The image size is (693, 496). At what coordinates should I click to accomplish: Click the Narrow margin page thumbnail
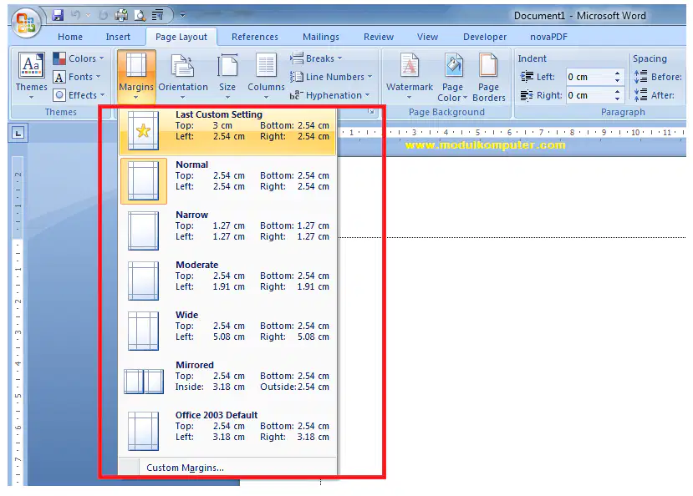click(x=143, y=230)
